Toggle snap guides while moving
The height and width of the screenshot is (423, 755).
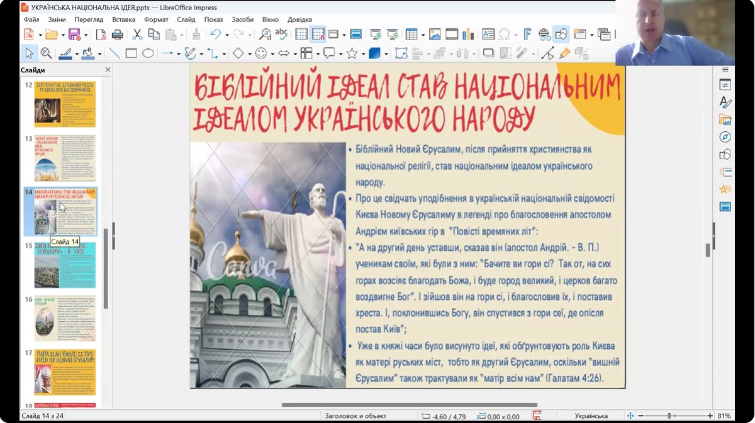(x=318, y=35)
